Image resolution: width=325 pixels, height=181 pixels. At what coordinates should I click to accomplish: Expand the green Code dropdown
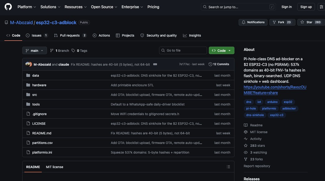(221, 50)
